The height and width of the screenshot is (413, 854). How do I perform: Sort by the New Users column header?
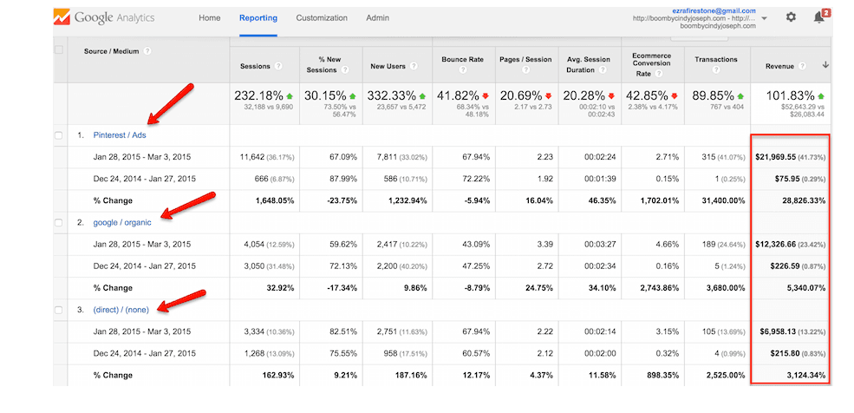pyautogui.click(x=388, y=67)
